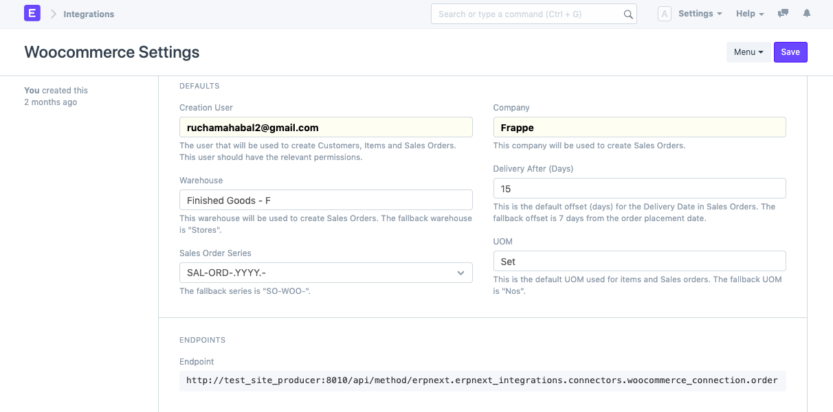Click the Company field showing Frappe
This screenshot has height=412, width=833.
pyautogui.click(x=639, y=127)
